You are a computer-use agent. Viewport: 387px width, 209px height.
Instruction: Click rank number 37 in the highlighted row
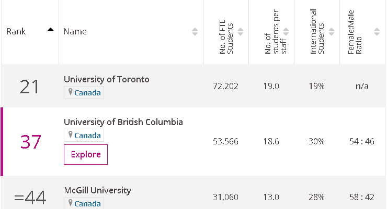click(x=30, y=142)
